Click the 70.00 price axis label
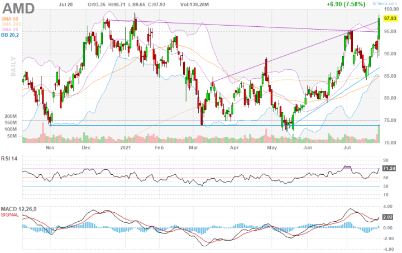The width and height of the screenshot is (402, 253). tap(390, 142)
